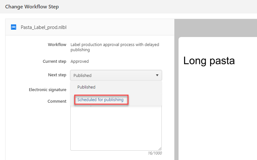The width and height of the screenshot is (257, 160).
Task: Click the workflow name description text
Action: pos(115,47)
